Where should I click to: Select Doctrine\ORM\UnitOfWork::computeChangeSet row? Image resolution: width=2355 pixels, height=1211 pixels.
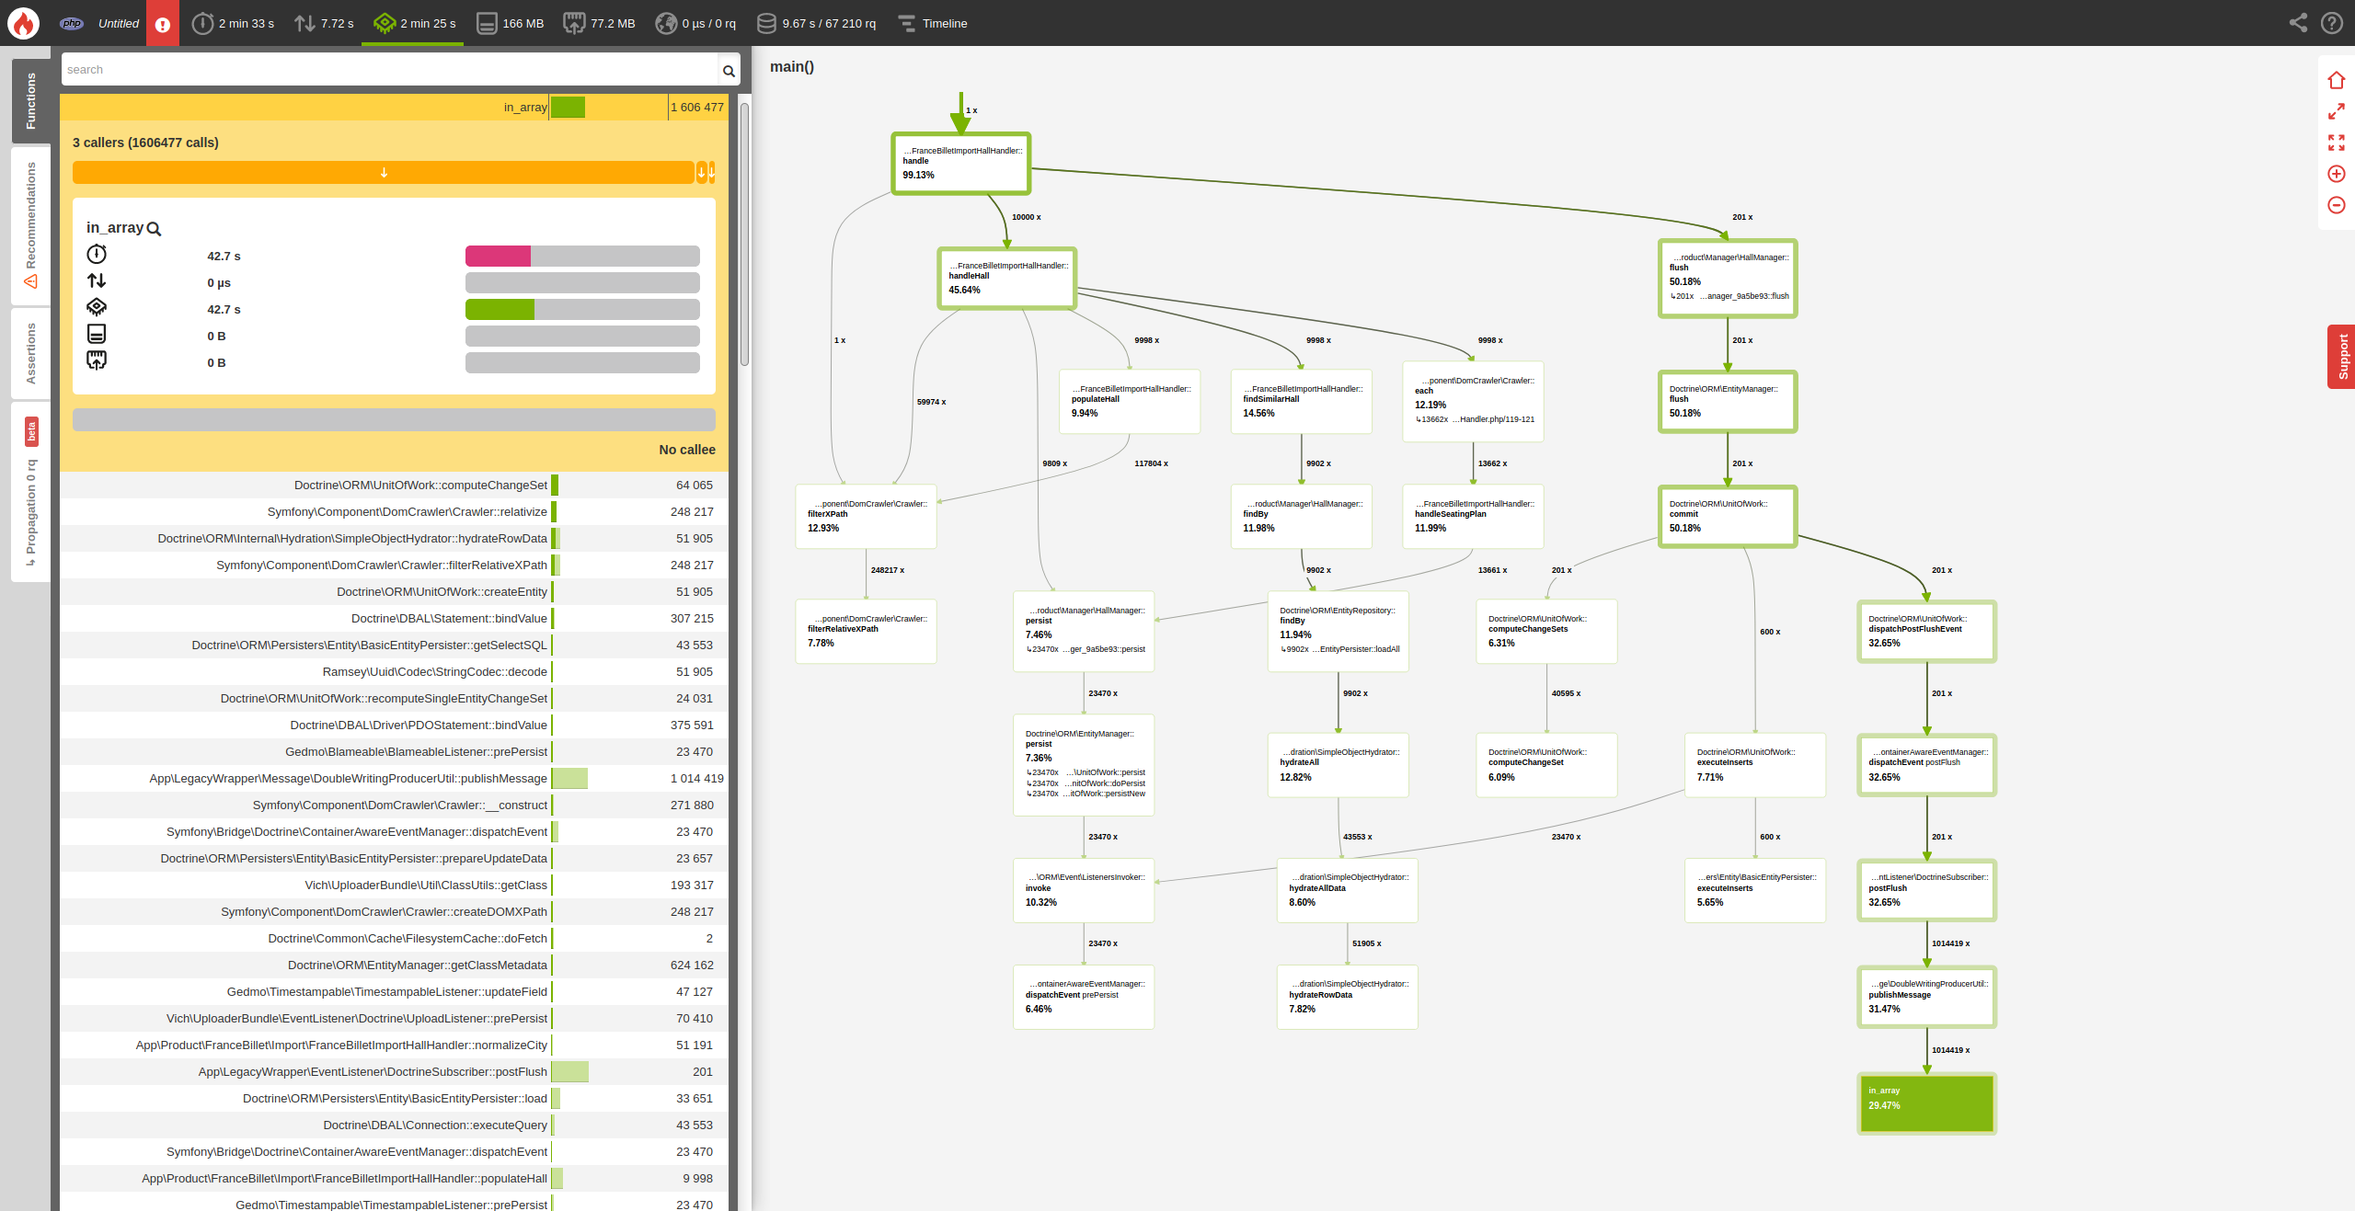[x=394, y=486]
